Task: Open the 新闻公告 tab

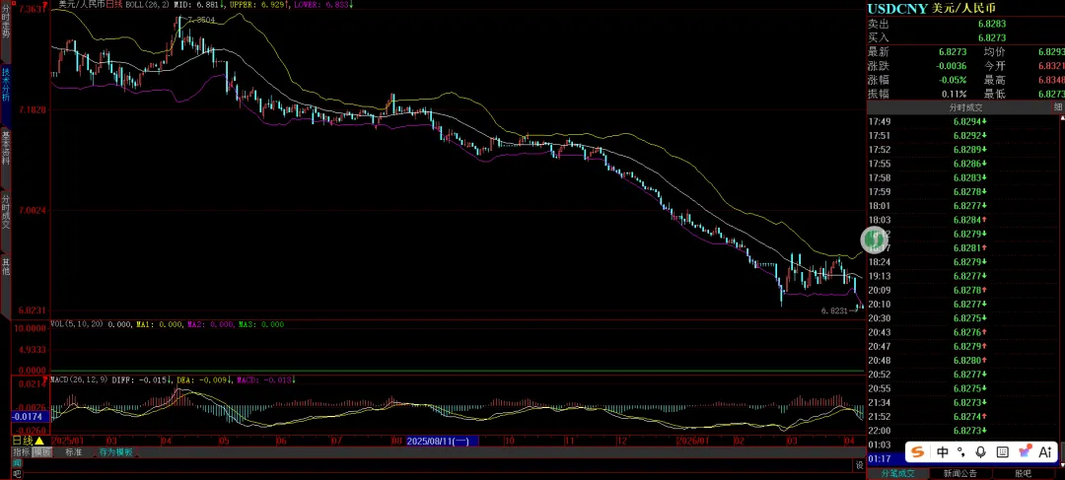Action: point(959,473)
